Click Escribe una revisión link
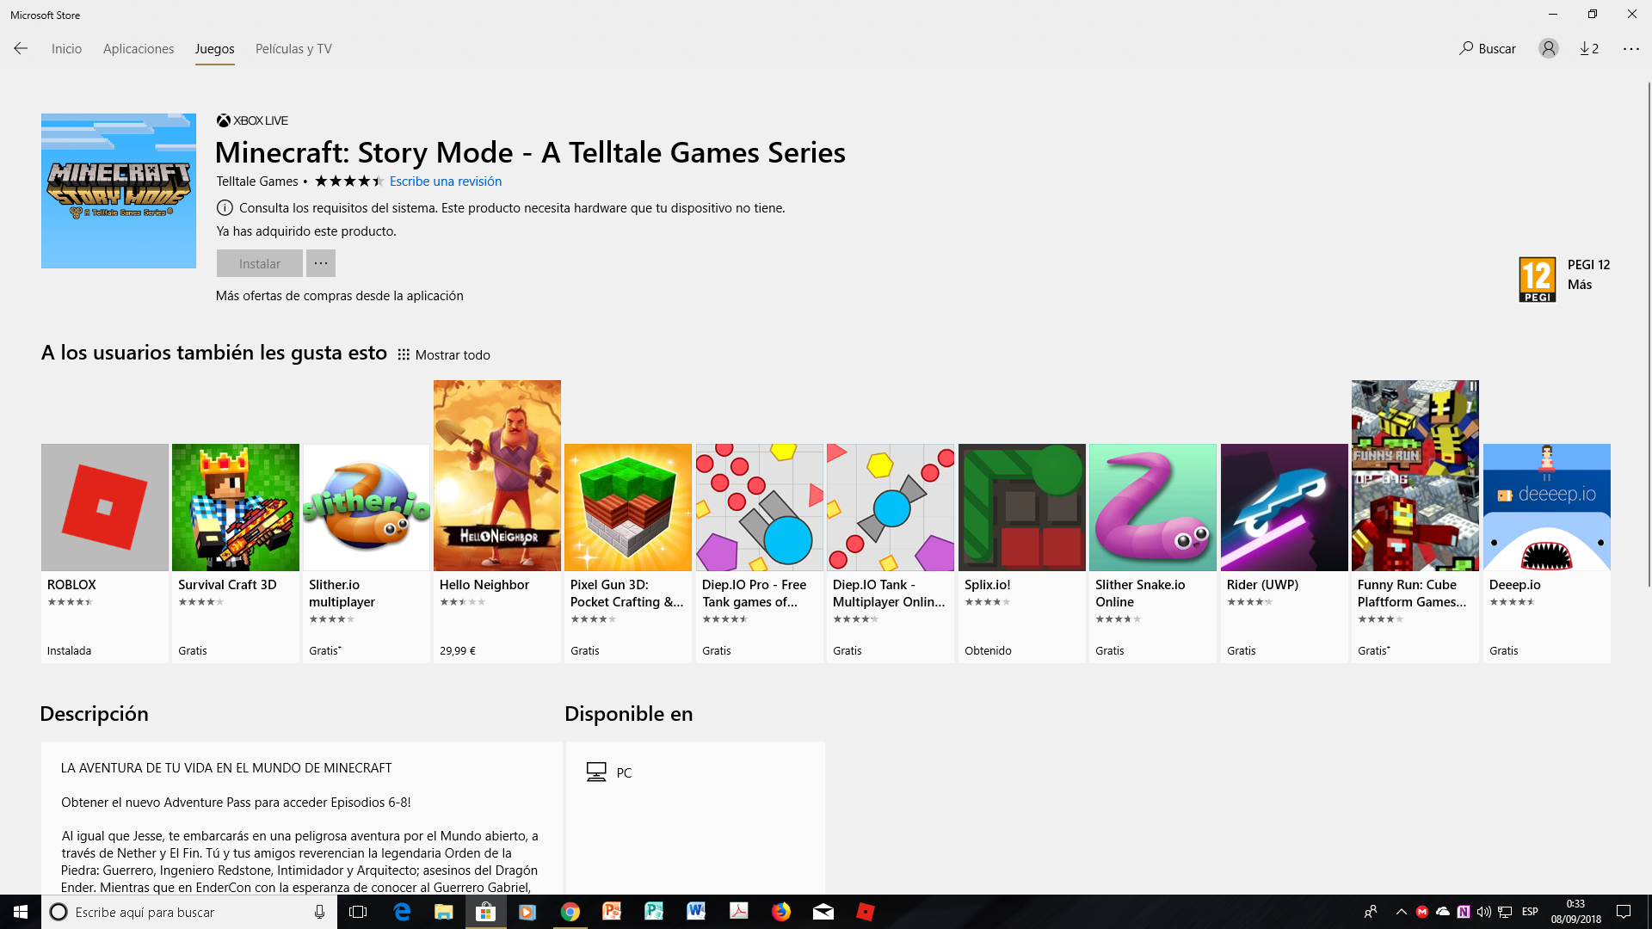Screen dimensions: 1652x929 (x=446, y=181)
